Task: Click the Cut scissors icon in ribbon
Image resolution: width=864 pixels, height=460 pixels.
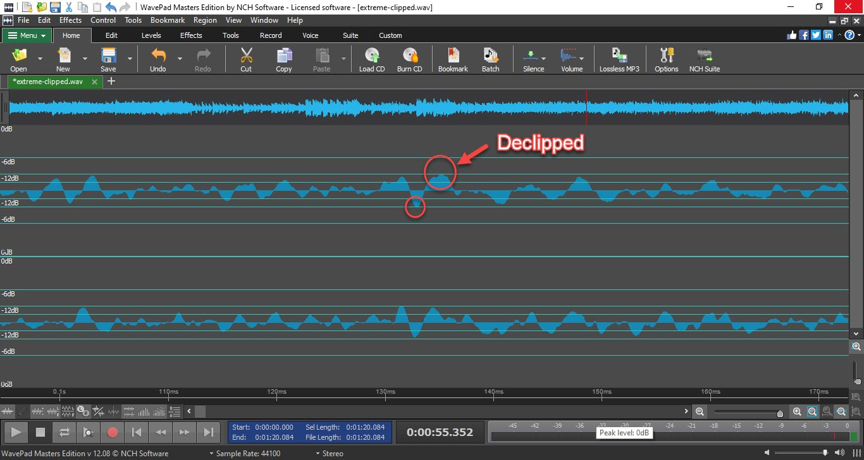Action: (x=246, y=56)
